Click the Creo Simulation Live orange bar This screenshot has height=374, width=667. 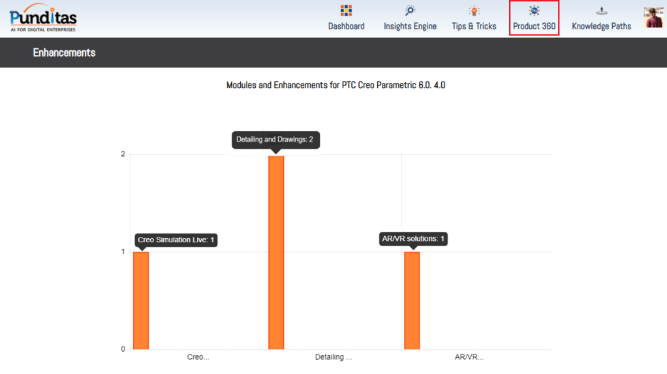[141, 300]
